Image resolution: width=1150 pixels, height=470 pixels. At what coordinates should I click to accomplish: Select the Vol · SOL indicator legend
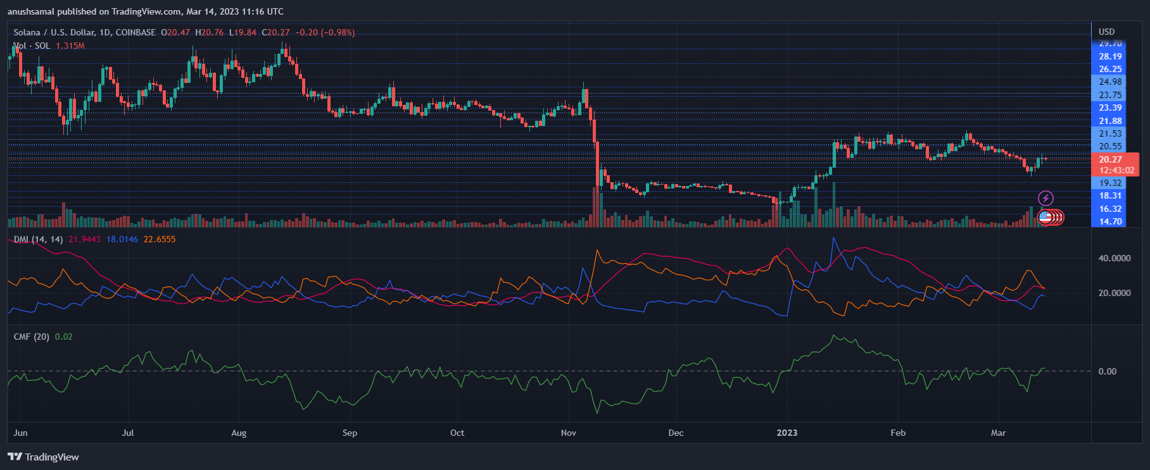pyautogui.click(x=32, y=46)
